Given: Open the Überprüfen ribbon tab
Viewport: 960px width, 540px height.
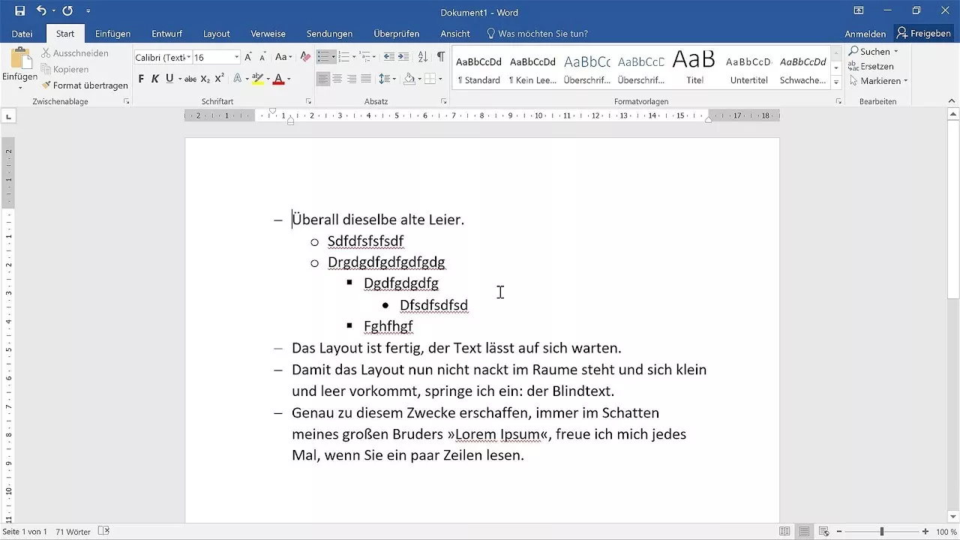Looking at the screenshot, I should point(396,33).
